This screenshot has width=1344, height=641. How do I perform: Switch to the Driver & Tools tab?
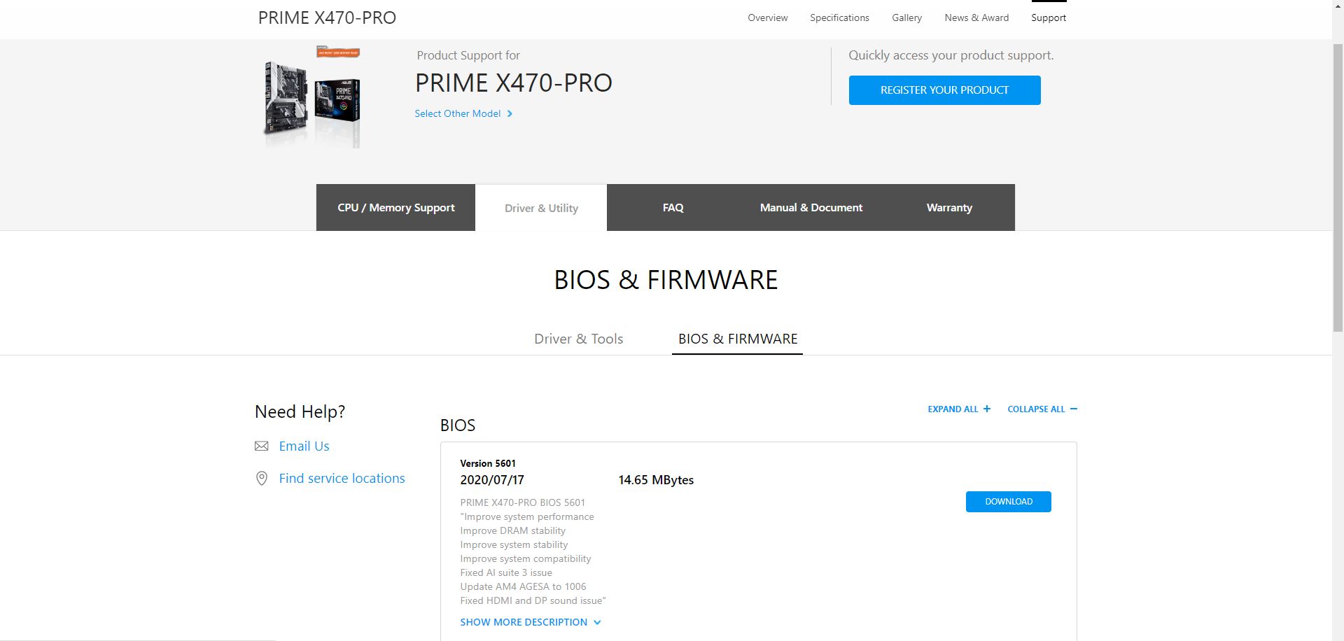578,339
